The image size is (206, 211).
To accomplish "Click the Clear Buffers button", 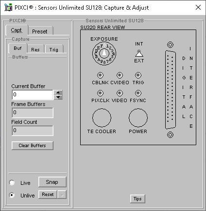I will 33,146.
